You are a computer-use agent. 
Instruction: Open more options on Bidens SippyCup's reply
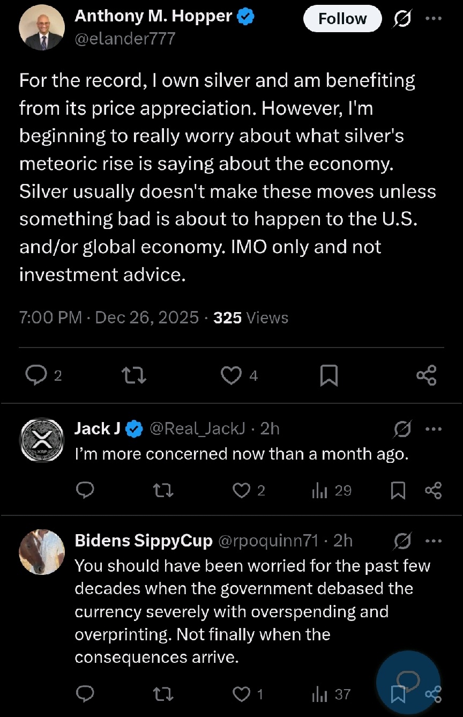click(433, 542)
